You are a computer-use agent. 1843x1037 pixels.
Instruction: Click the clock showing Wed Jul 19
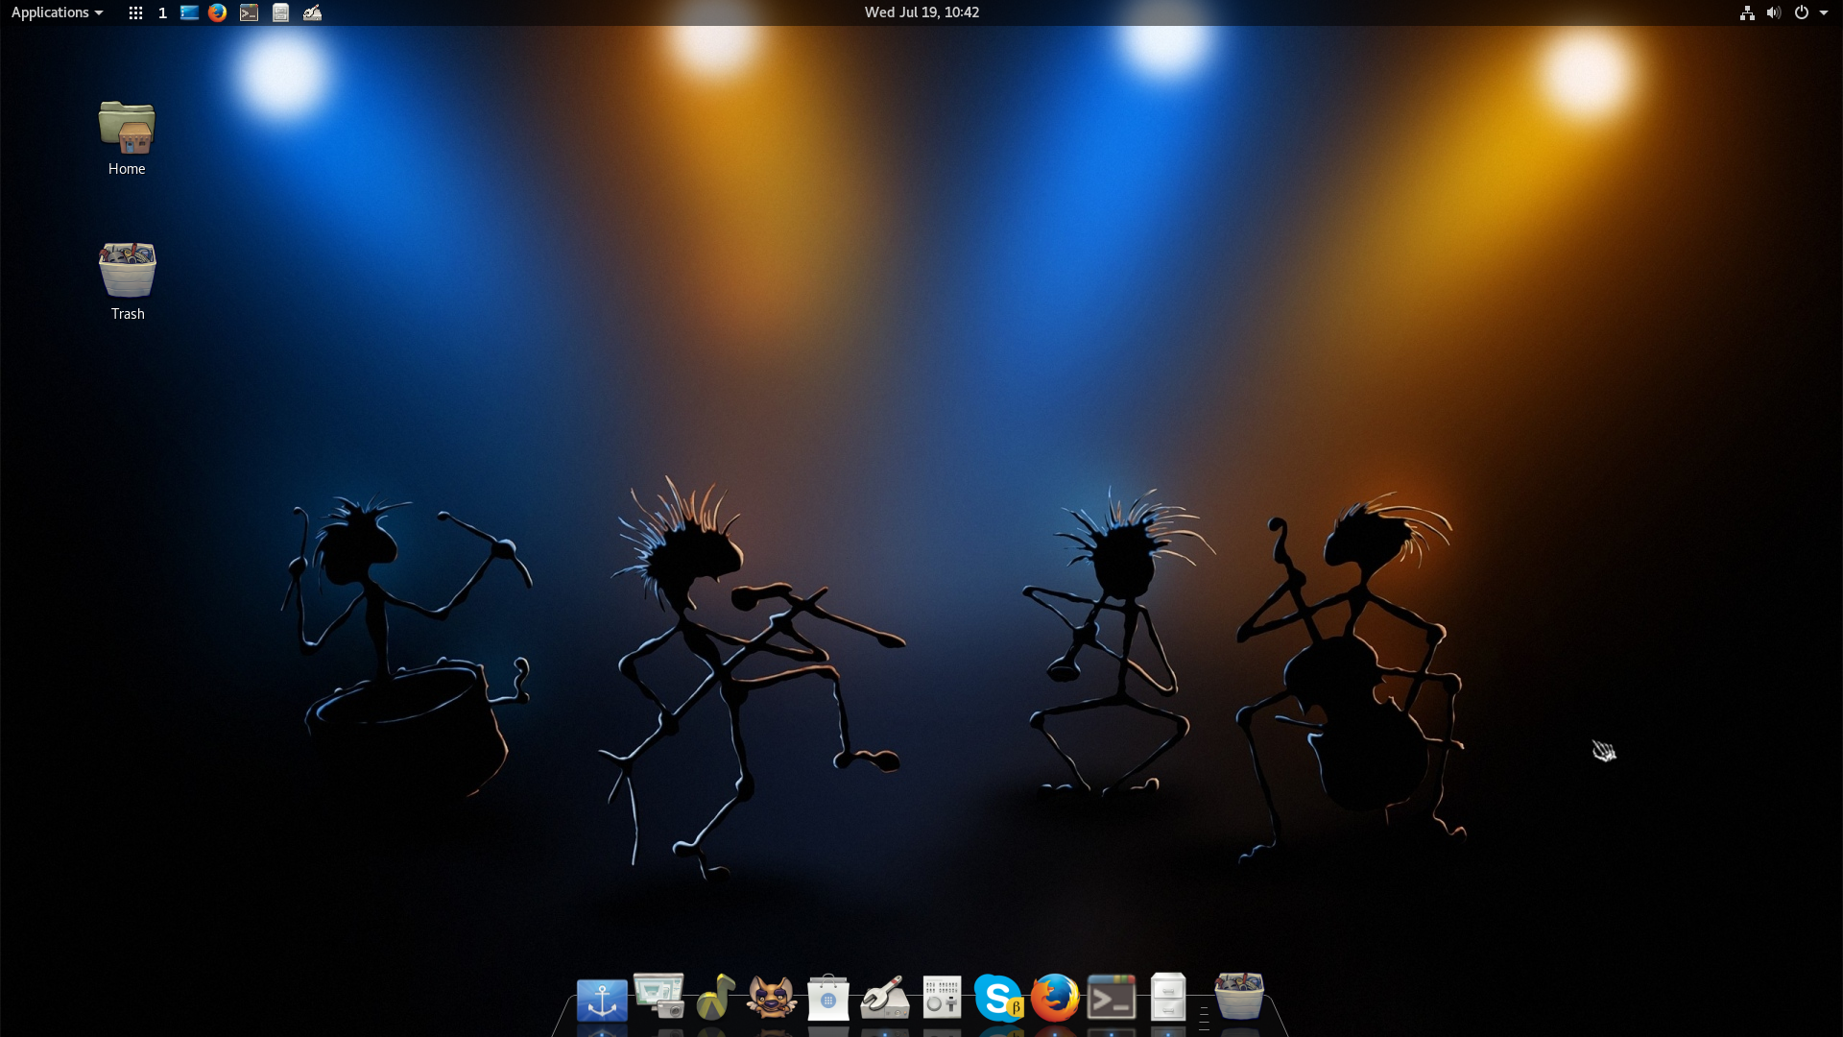(x=921, y=12)
